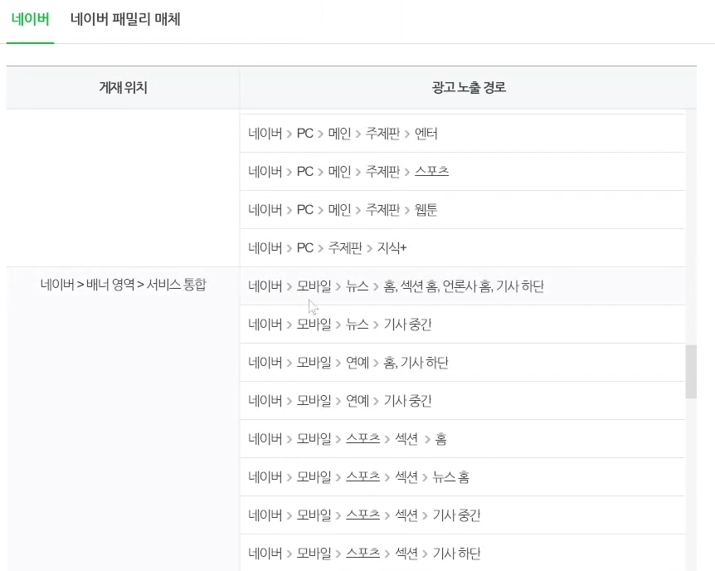
Task: Click the 모바일 > 연예 > 홈, 기사 하단 row
Action: click(462, 363)
